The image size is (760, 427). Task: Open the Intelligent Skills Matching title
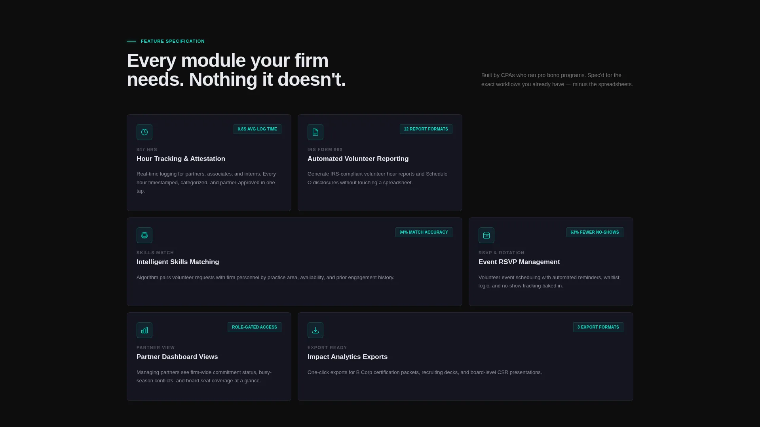[x=178, y=262]
